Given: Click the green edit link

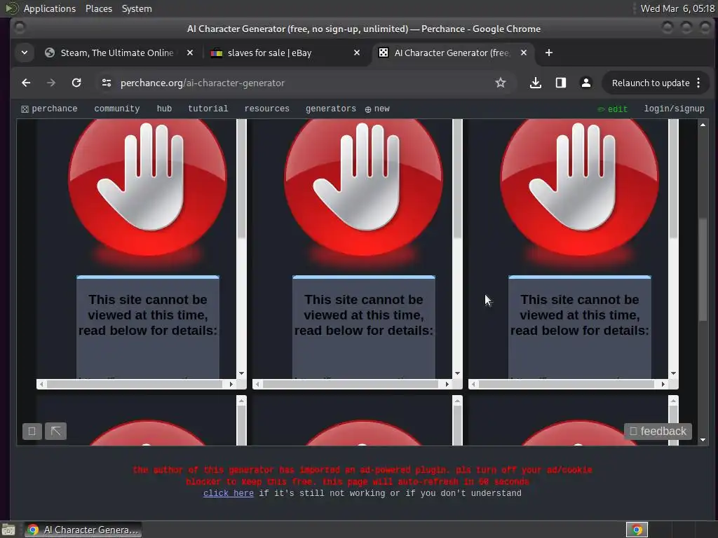Looking at the screenshot, I should (x=612, y=109).
